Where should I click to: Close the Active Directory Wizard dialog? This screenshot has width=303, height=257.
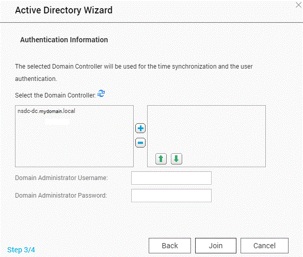pyautogui.click(x=298, y=5)
